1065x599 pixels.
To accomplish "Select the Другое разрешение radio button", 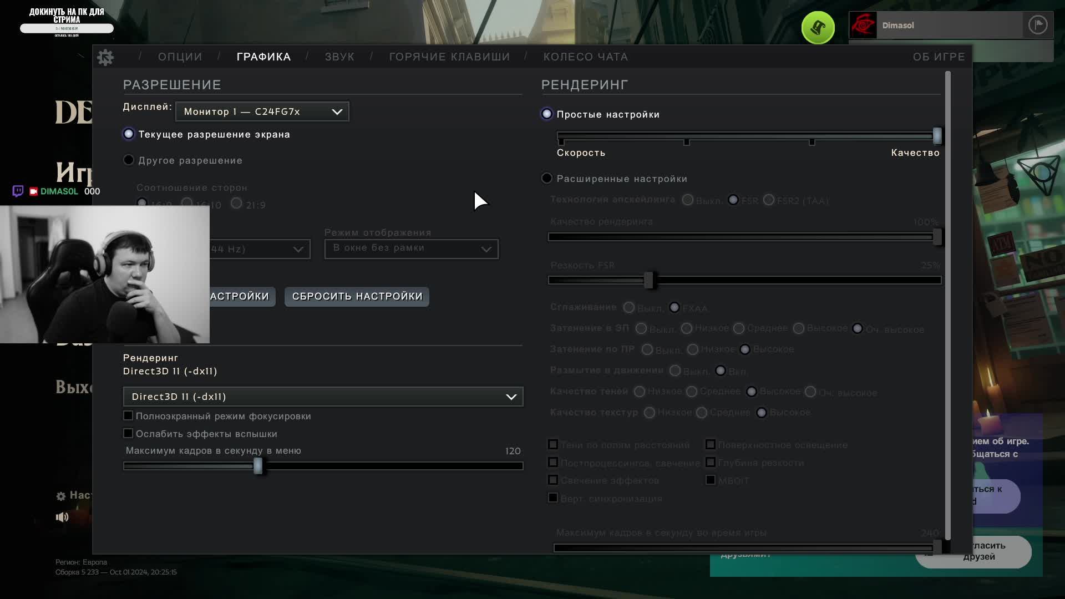I will pos(129,160).
